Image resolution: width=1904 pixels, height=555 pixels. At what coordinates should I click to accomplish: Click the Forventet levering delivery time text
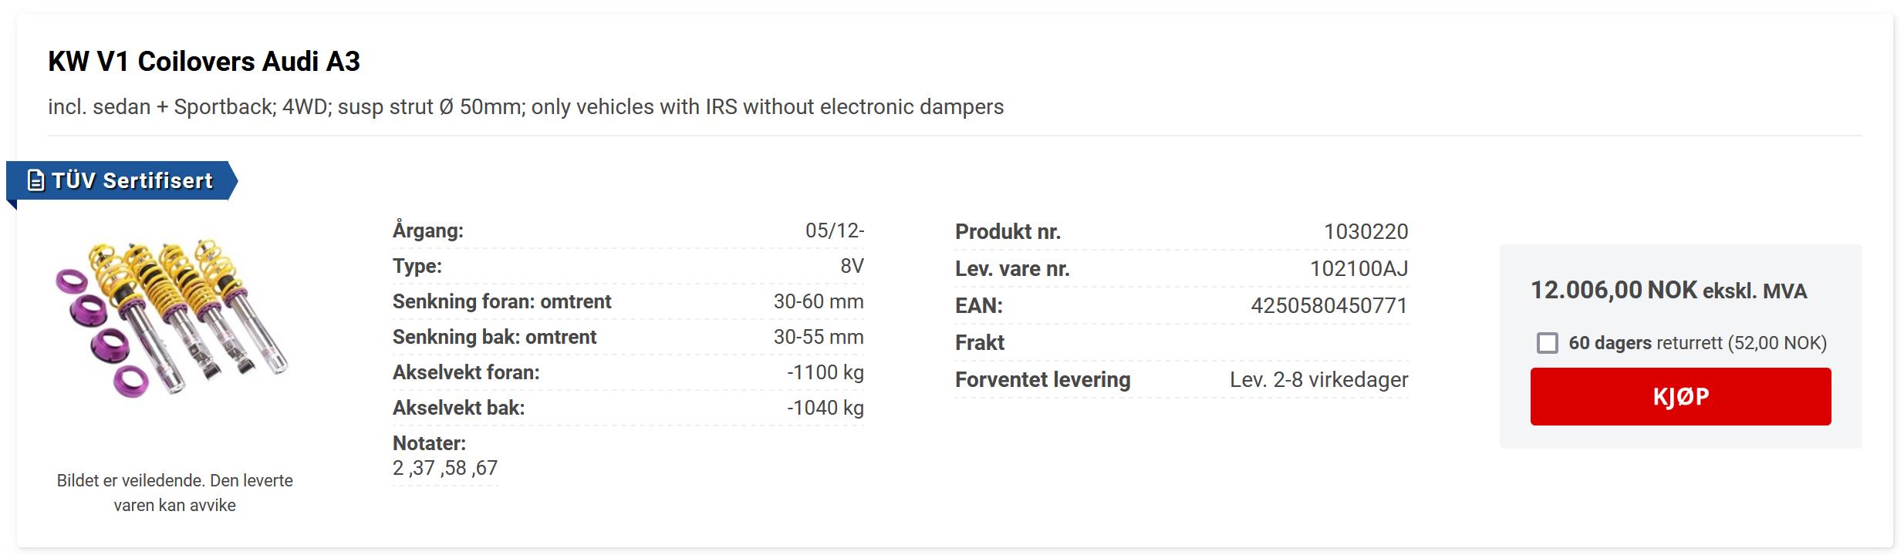(x=1318, y=379)
